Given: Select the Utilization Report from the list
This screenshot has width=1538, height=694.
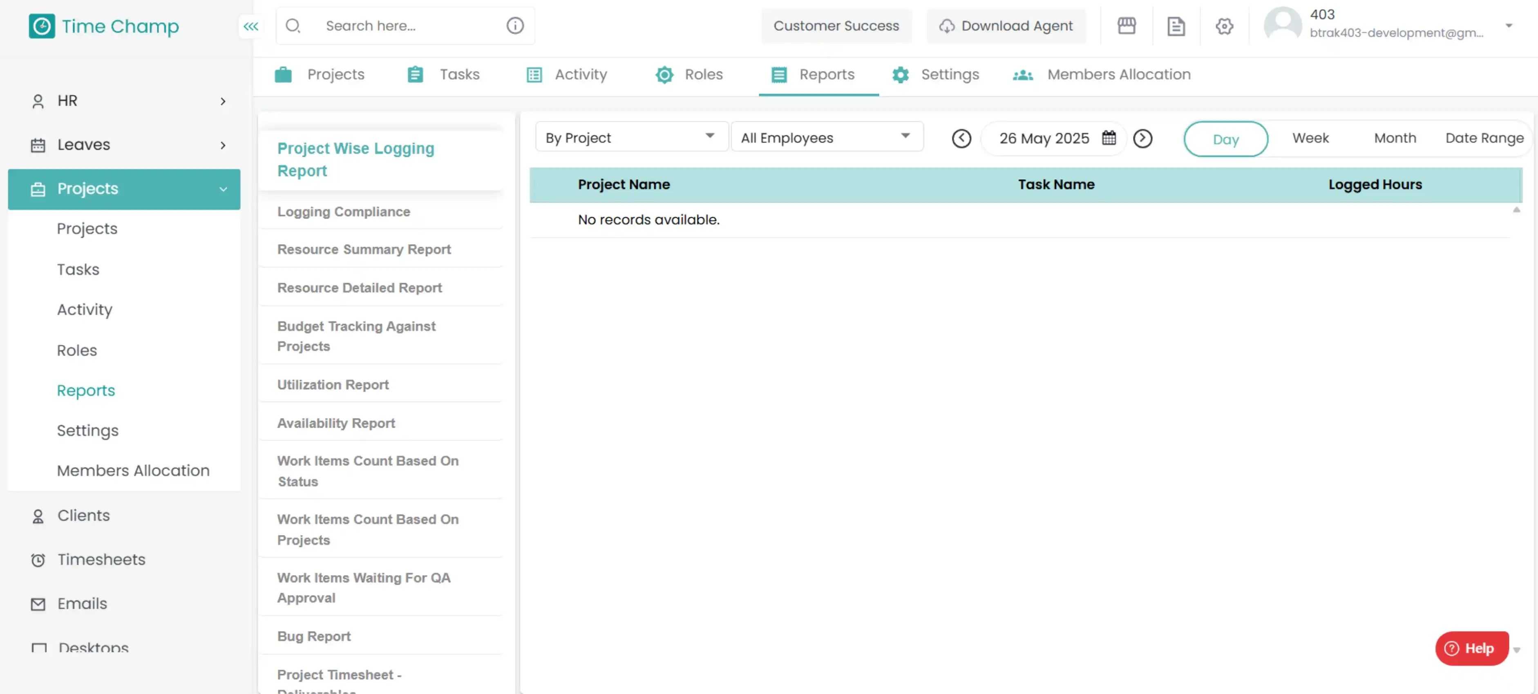Looking at the screenshot, I should (x=333, y=384).
